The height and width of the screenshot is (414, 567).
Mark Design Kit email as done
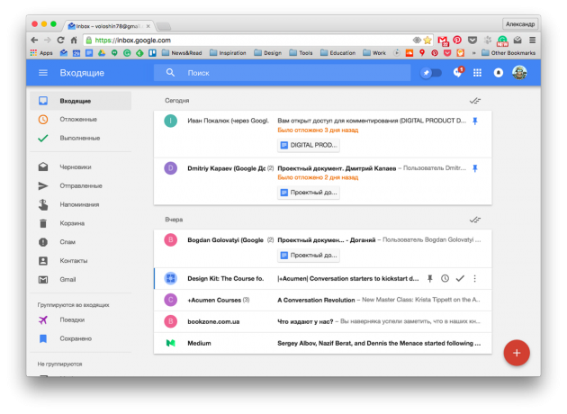pyautogui.click(x=460, y=278)
